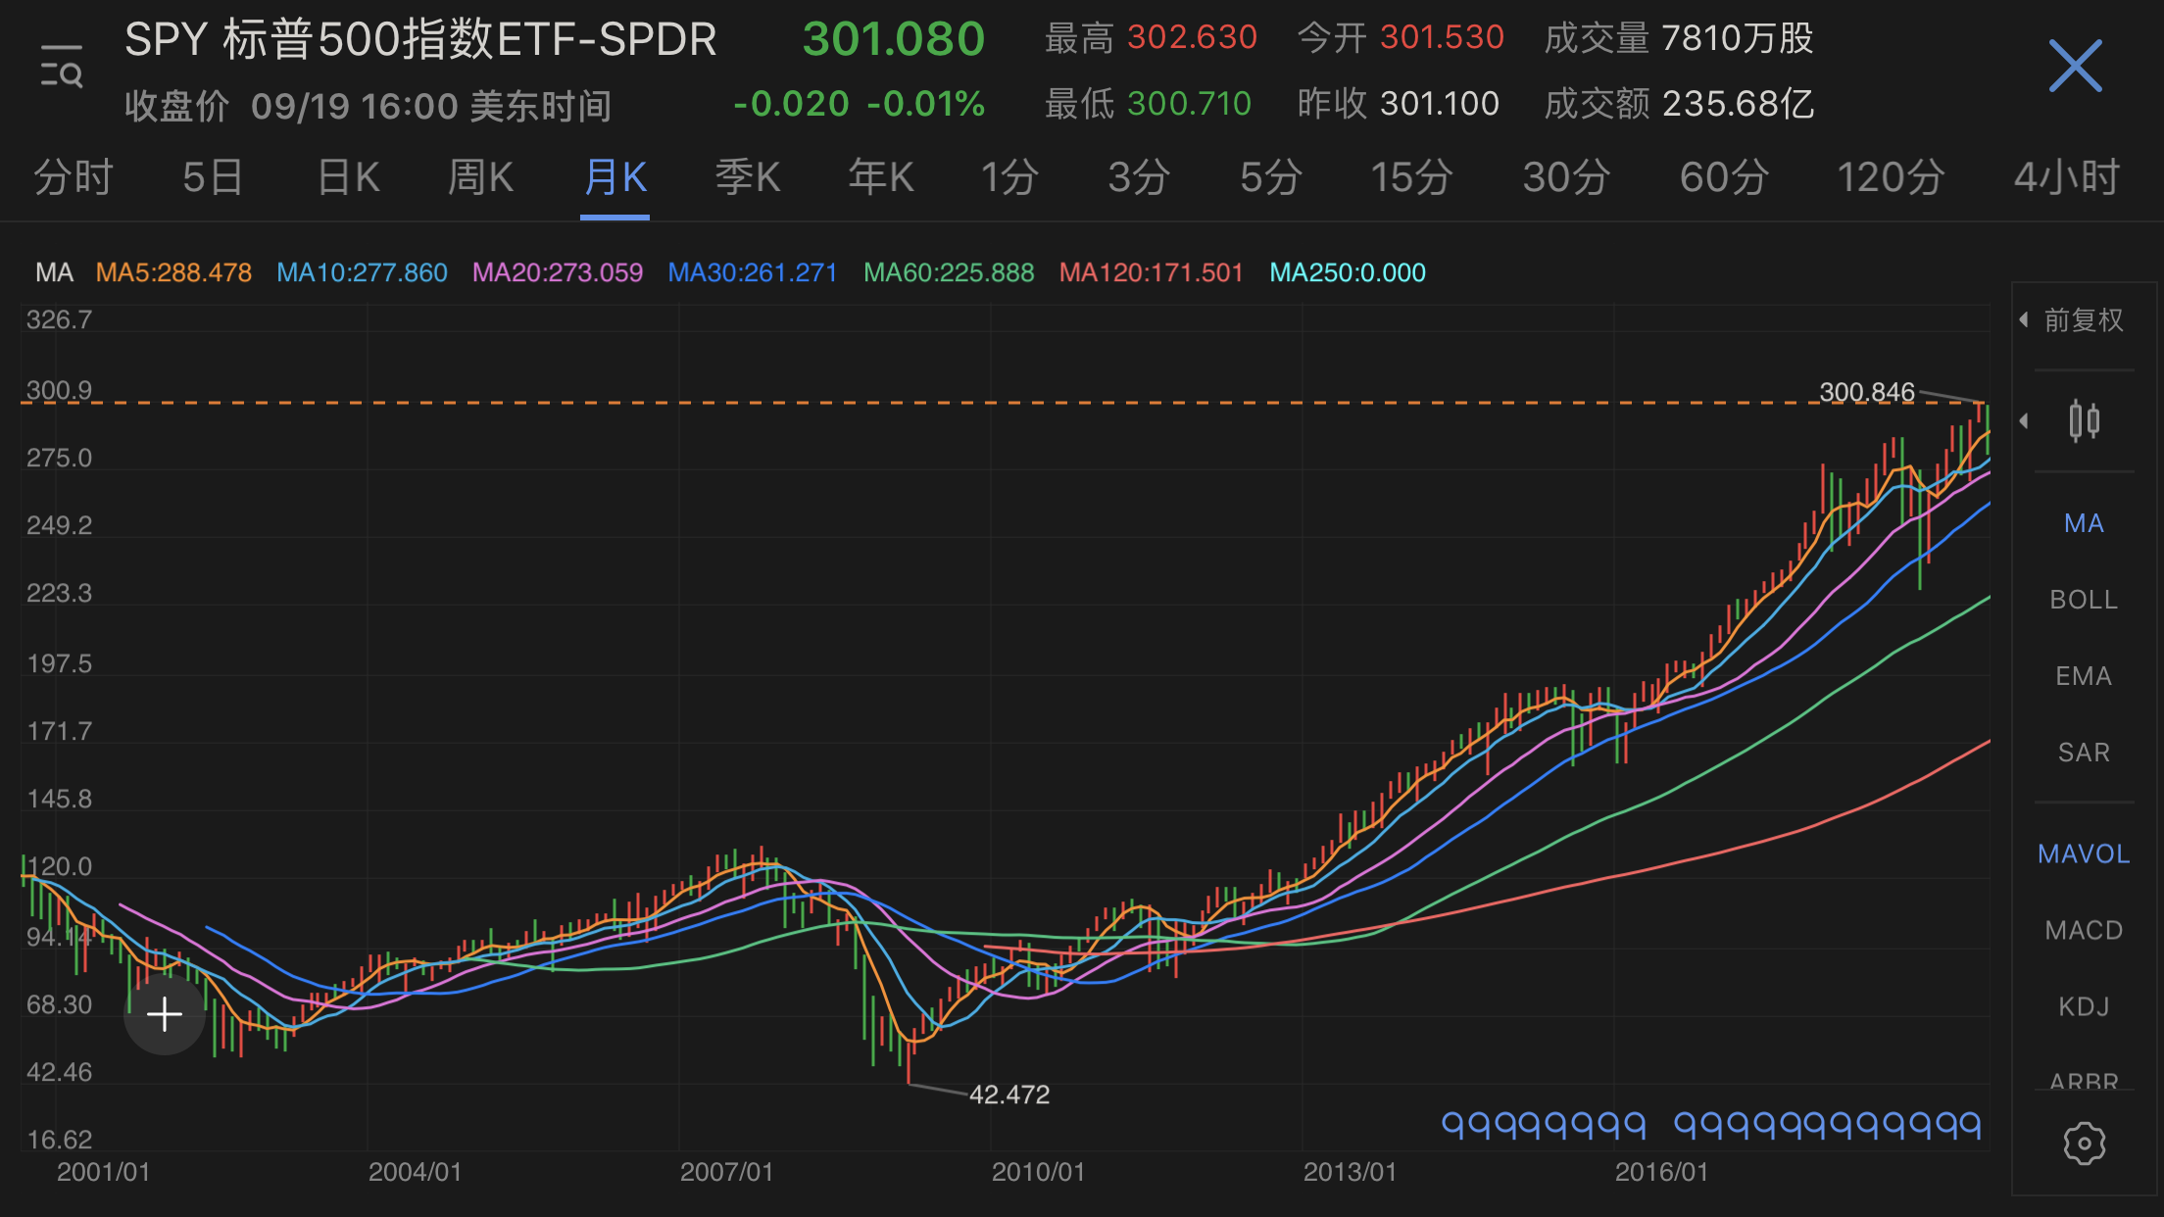2164x1217 pixels.
Task: Tap the round crosshair plus button
Action: click(x=165, y=1014)
